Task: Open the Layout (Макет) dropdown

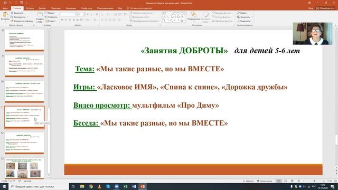Action: point(50,13)
